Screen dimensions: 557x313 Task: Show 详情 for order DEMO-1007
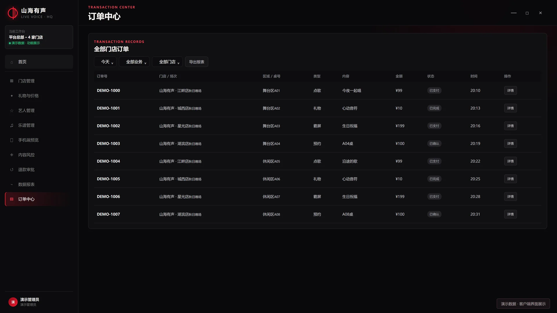(x=510, y=214)
